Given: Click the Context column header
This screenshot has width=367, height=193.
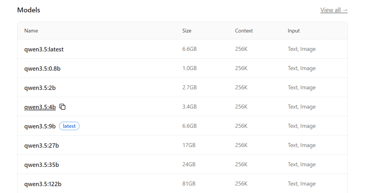Looking at the screenshot, I should pyautogui.click(x=244, y=31).
